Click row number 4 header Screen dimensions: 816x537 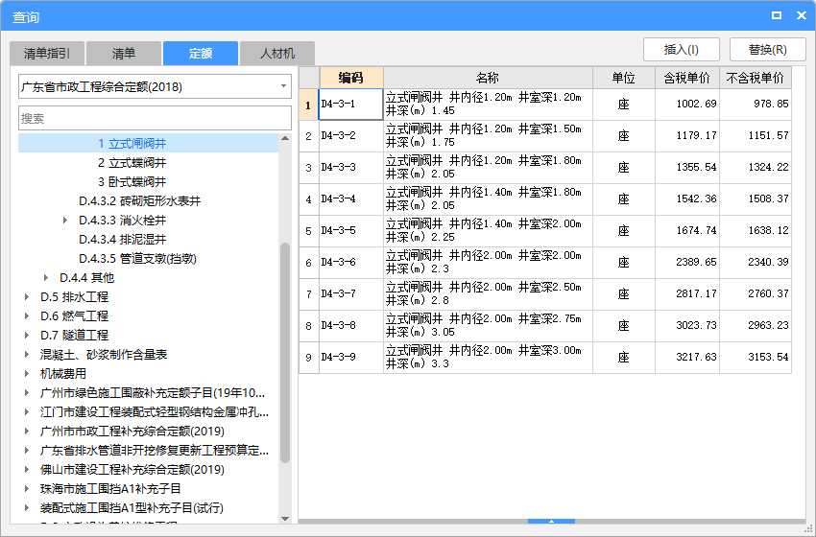click(308, 199)
